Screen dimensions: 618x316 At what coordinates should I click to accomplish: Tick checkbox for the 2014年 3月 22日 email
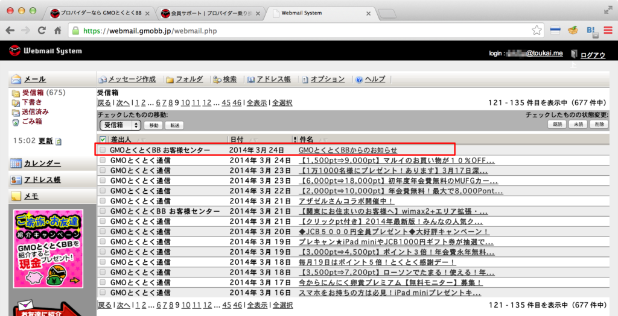coord(103,191)
